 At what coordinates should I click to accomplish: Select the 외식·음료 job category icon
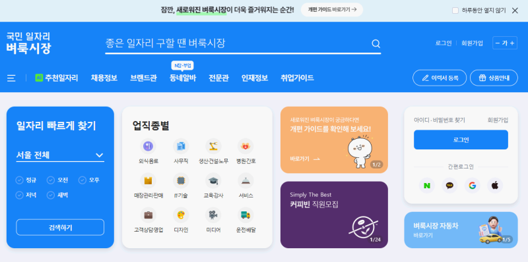[148, 146]
